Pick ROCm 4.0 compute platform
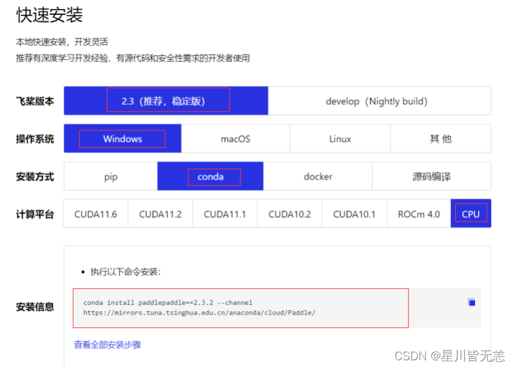515x368 pixels. point(419,214)
